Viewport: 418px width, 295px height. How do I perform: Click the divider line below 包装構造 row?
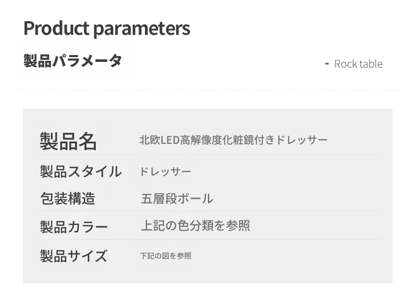(208, 210)
